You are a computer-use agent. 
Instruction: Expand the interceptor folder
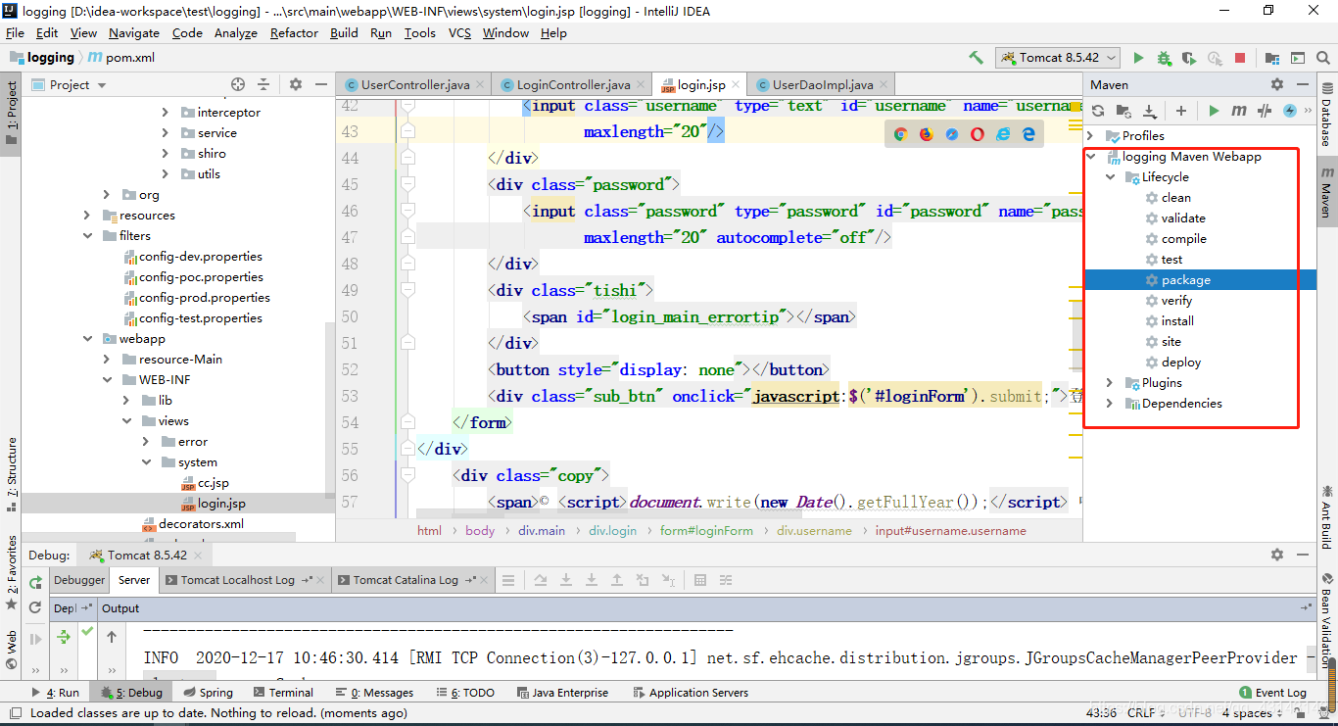tap(166, 112)
